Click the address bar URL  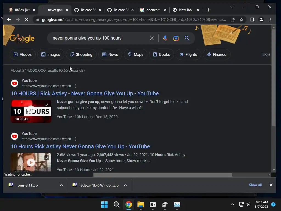134,20
